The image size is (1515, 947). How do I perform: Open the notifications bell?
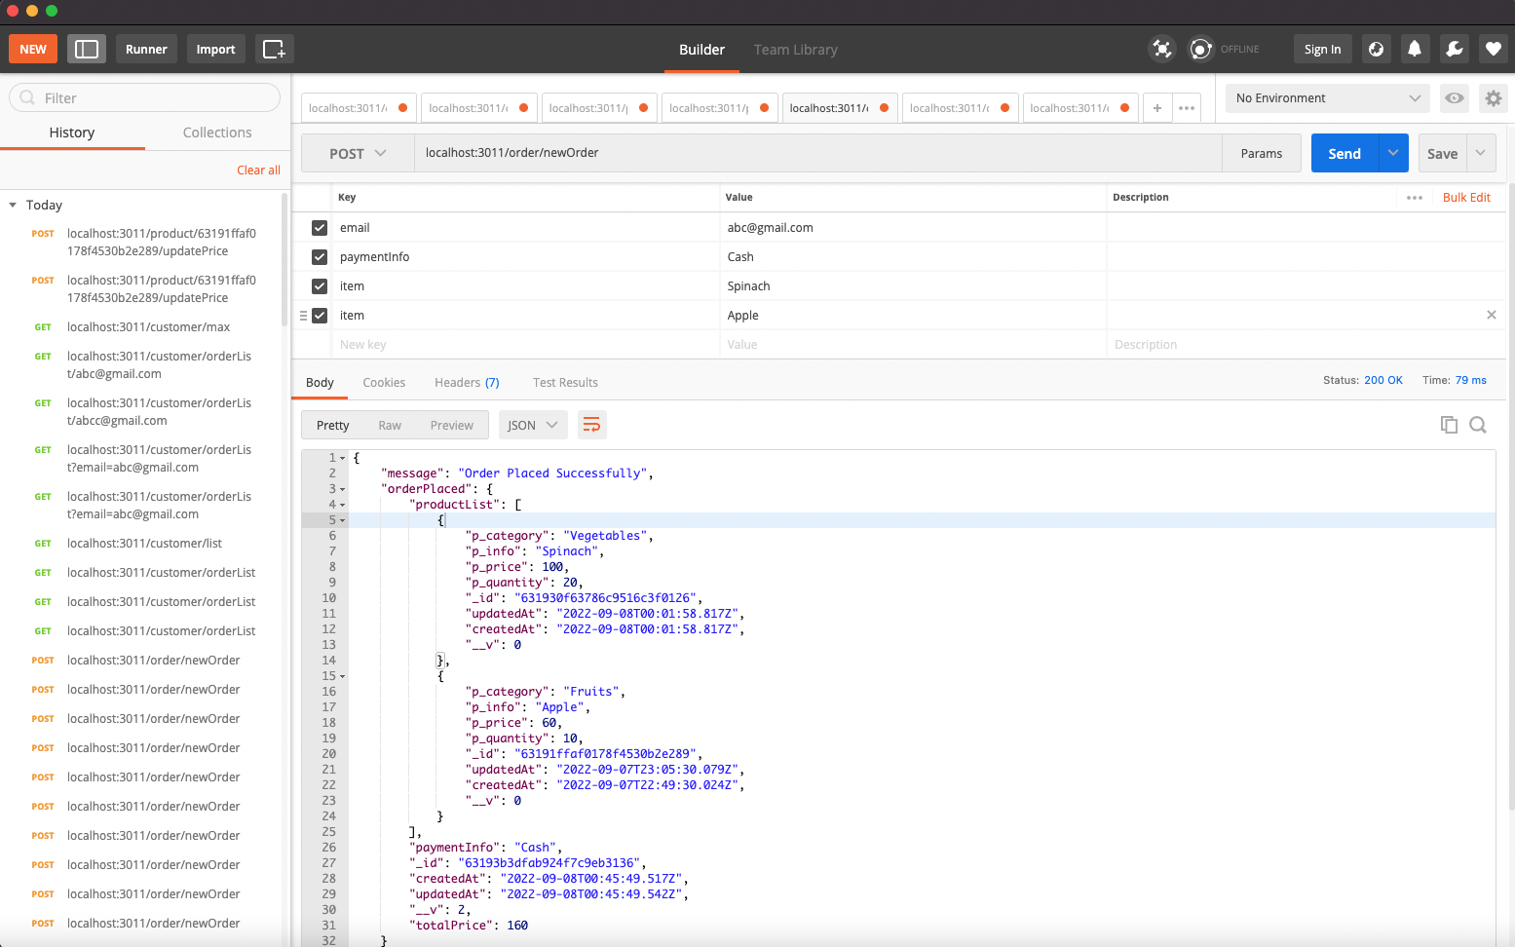[x=1415, y=48]
